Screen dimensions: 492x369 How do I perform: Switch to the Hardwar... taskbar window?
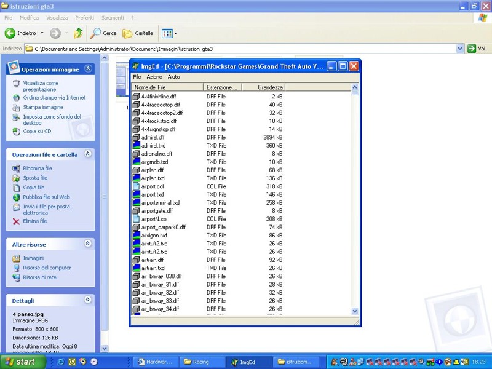click(156, 362)
